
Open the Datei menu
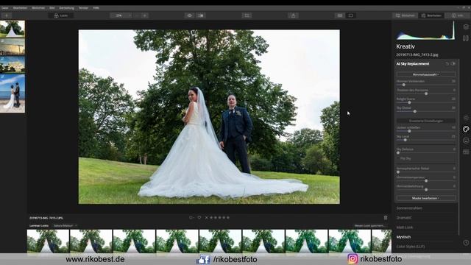tap(5, 8)
